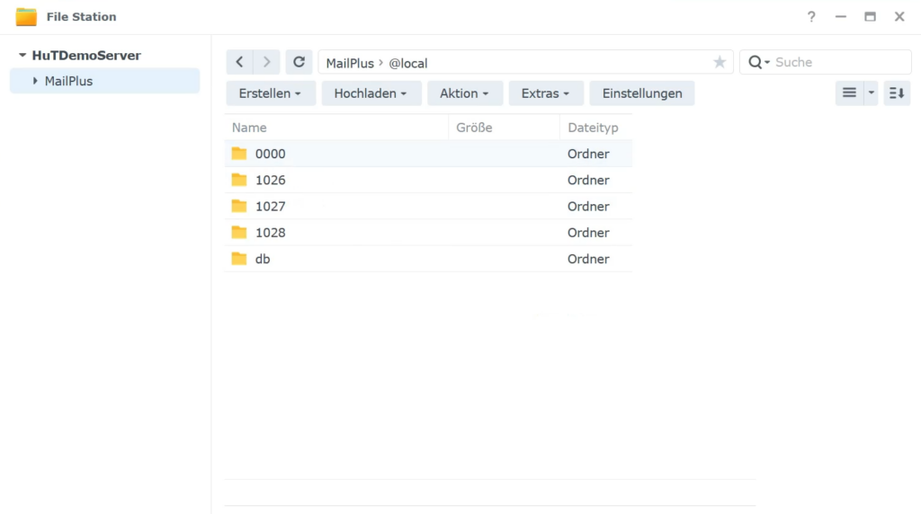Close the File Station window
Viewport: 921px width, 514px height.
coord(899,16)
